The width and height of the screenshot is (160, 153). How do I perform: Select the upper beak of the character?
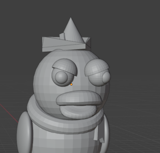pos(79,98)
